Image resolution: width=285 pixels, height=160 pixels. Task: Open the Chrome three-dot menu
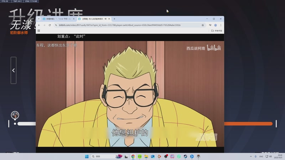(x=221, y=25)
